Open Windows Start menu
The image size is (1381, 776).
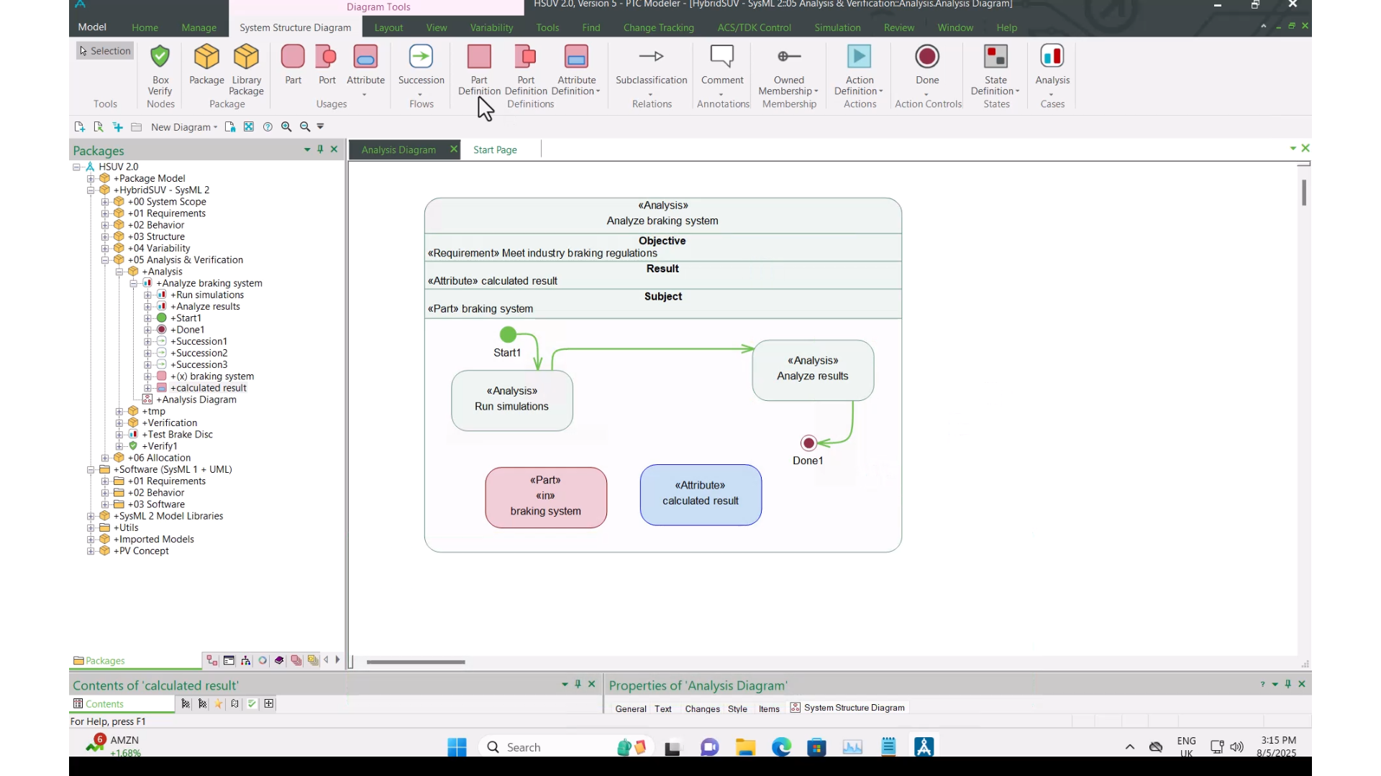click(457, 747)
